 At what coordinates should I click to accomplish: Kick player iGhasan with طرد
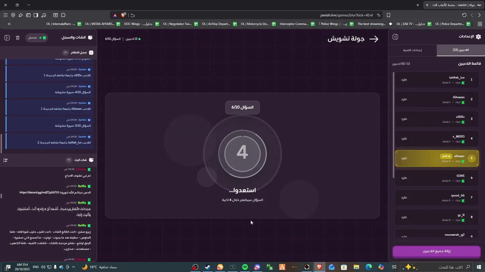pyautogui.click(x=404, y=99)
